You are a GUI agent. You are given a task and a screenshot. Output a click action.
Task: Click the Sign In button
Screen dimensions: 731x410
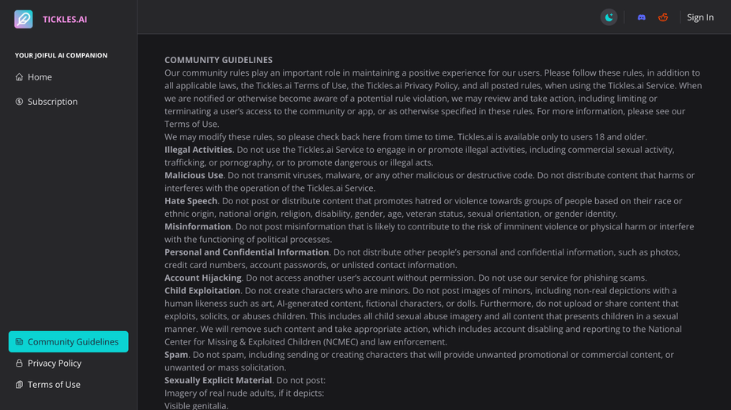[700, 17]
